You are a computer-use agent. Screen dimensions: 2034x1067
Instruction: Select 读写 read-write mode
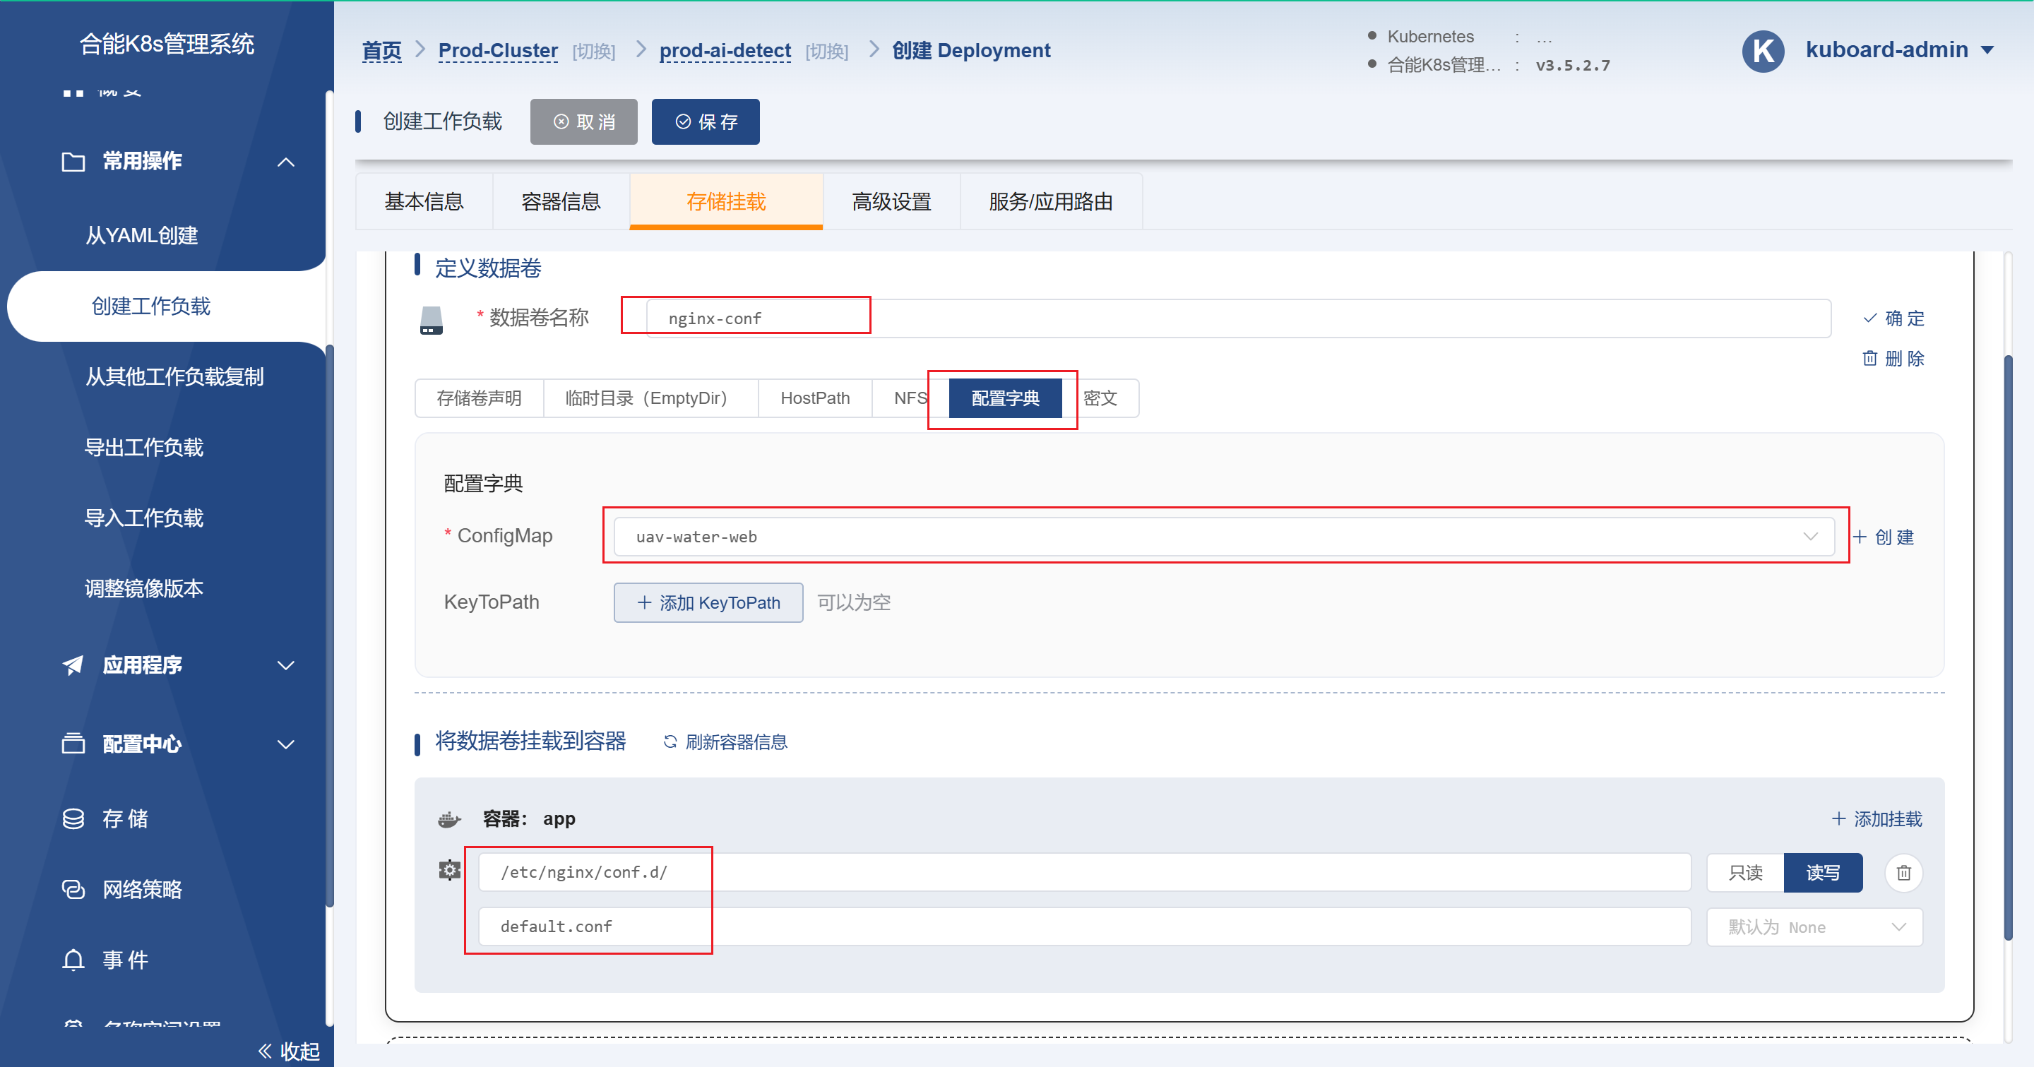tap(1822, 873)
